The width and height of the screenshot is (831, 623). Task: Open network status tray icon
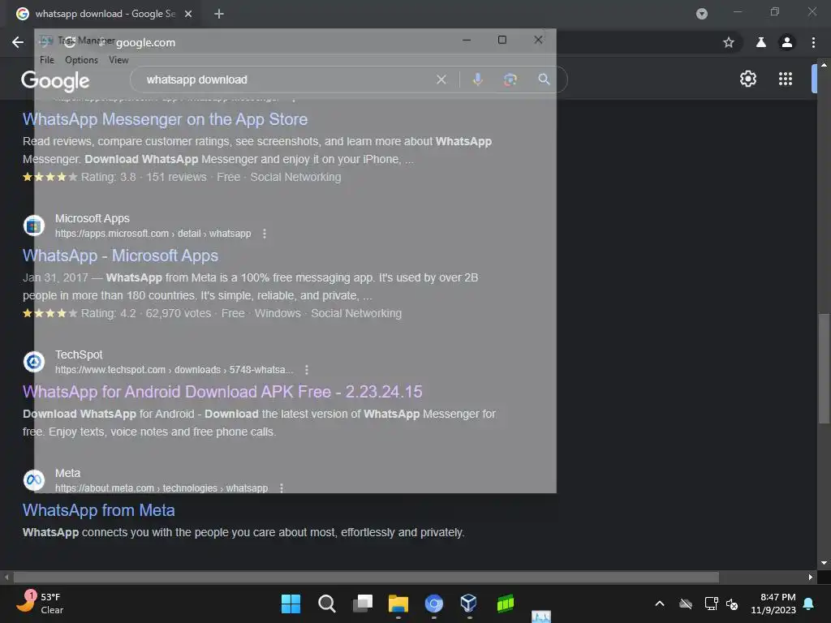coord(711,604)
